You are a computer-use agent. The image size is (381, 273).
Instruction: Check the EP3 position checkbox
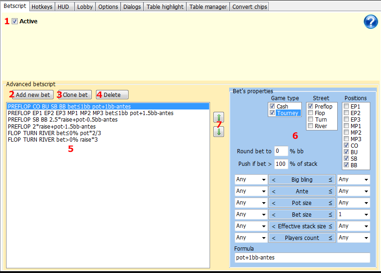pyautogui.click(x=347, y=119)
